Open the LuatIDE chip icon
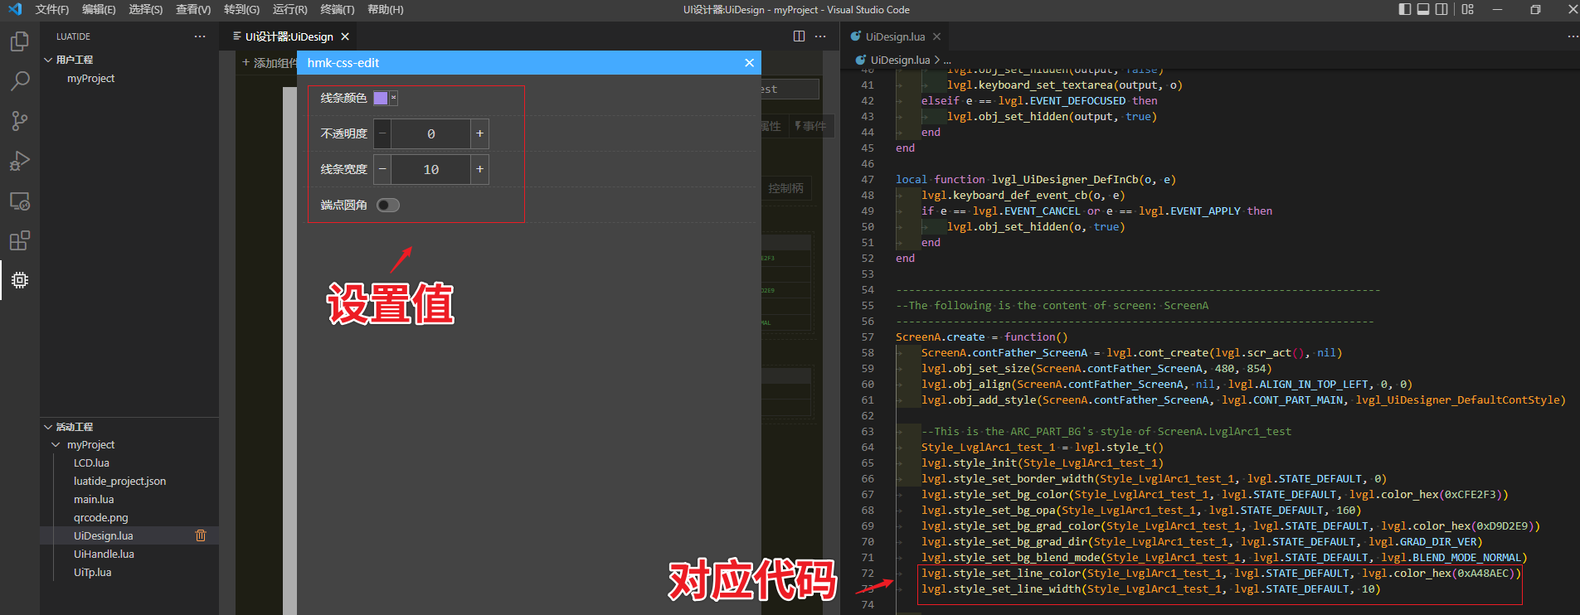Image resolution: width=1580 pixels, height=615 pixels. tap(19, 280)
